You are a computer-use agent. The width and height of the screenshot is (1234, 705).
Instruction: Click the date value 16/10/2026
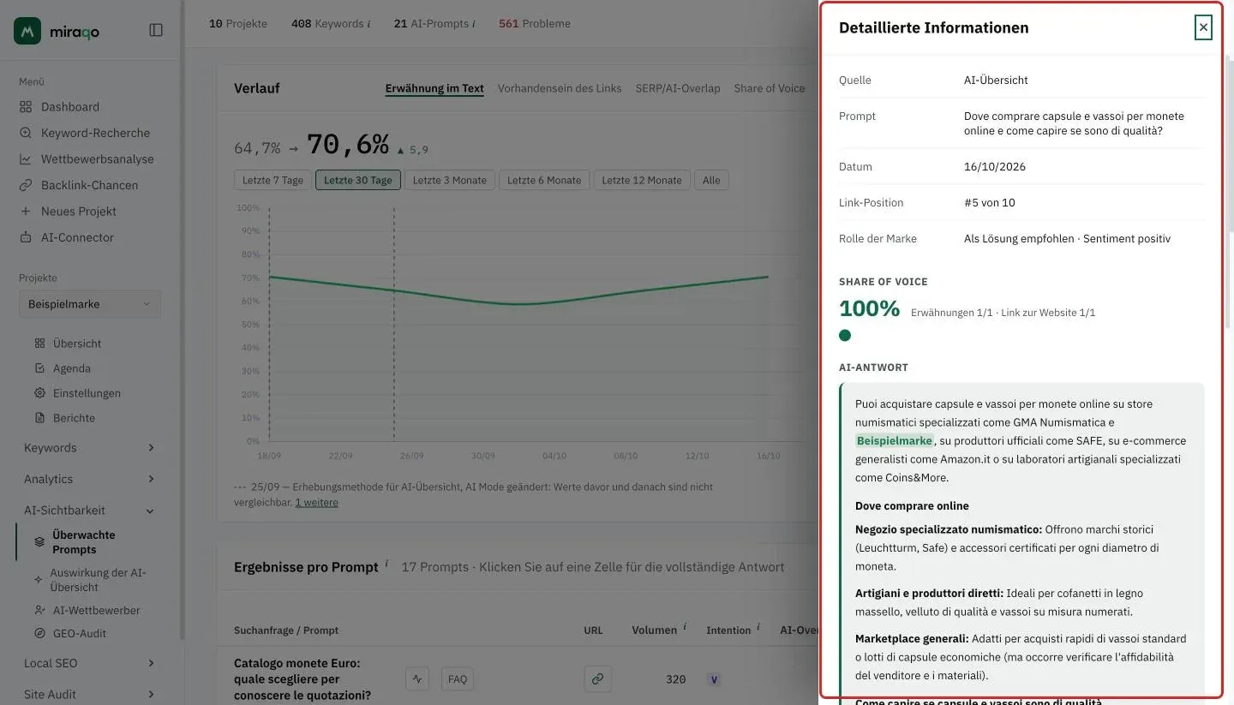pos(995,167)
